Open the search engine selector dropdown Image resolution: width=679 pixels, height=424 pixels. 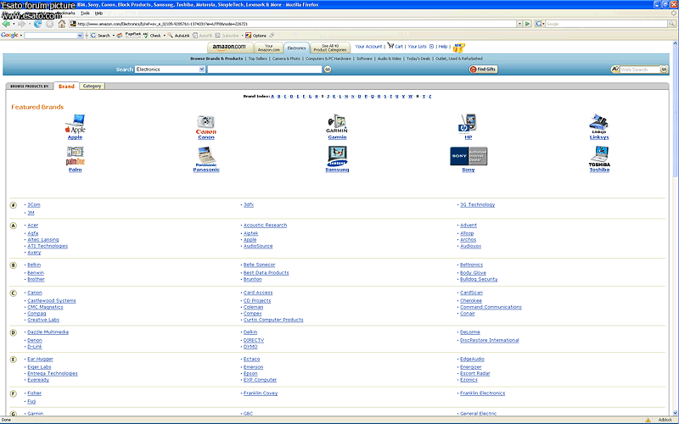click(540, 24)
